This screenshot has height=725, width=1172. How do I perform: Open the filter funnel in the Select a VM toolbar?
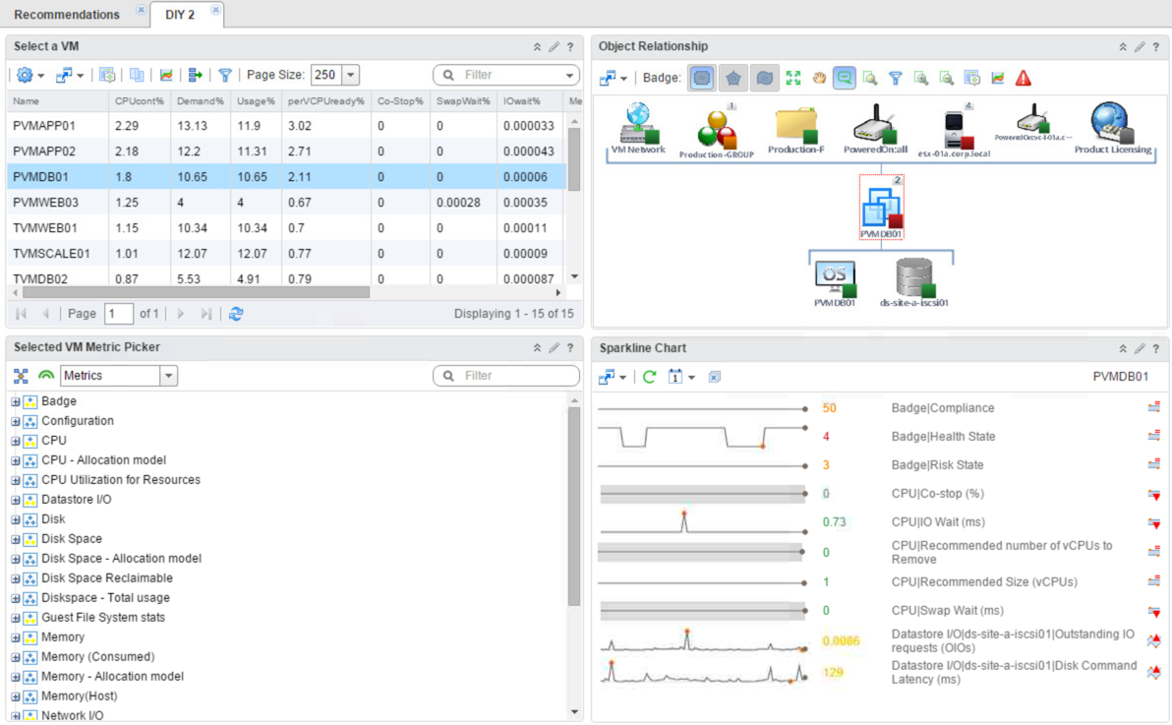pos(225,75)
